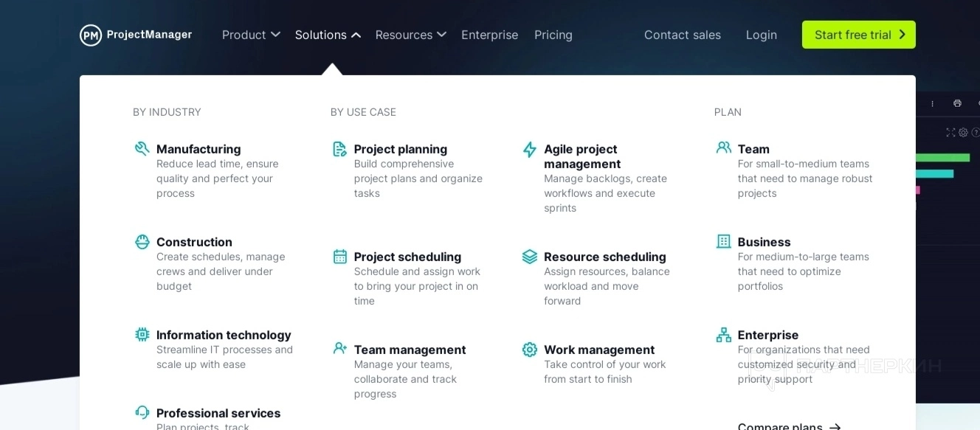This screenshot has width=980, height=430.
Task: Click the Manufacturing wrench icon
Action: (x=142, y=149)
